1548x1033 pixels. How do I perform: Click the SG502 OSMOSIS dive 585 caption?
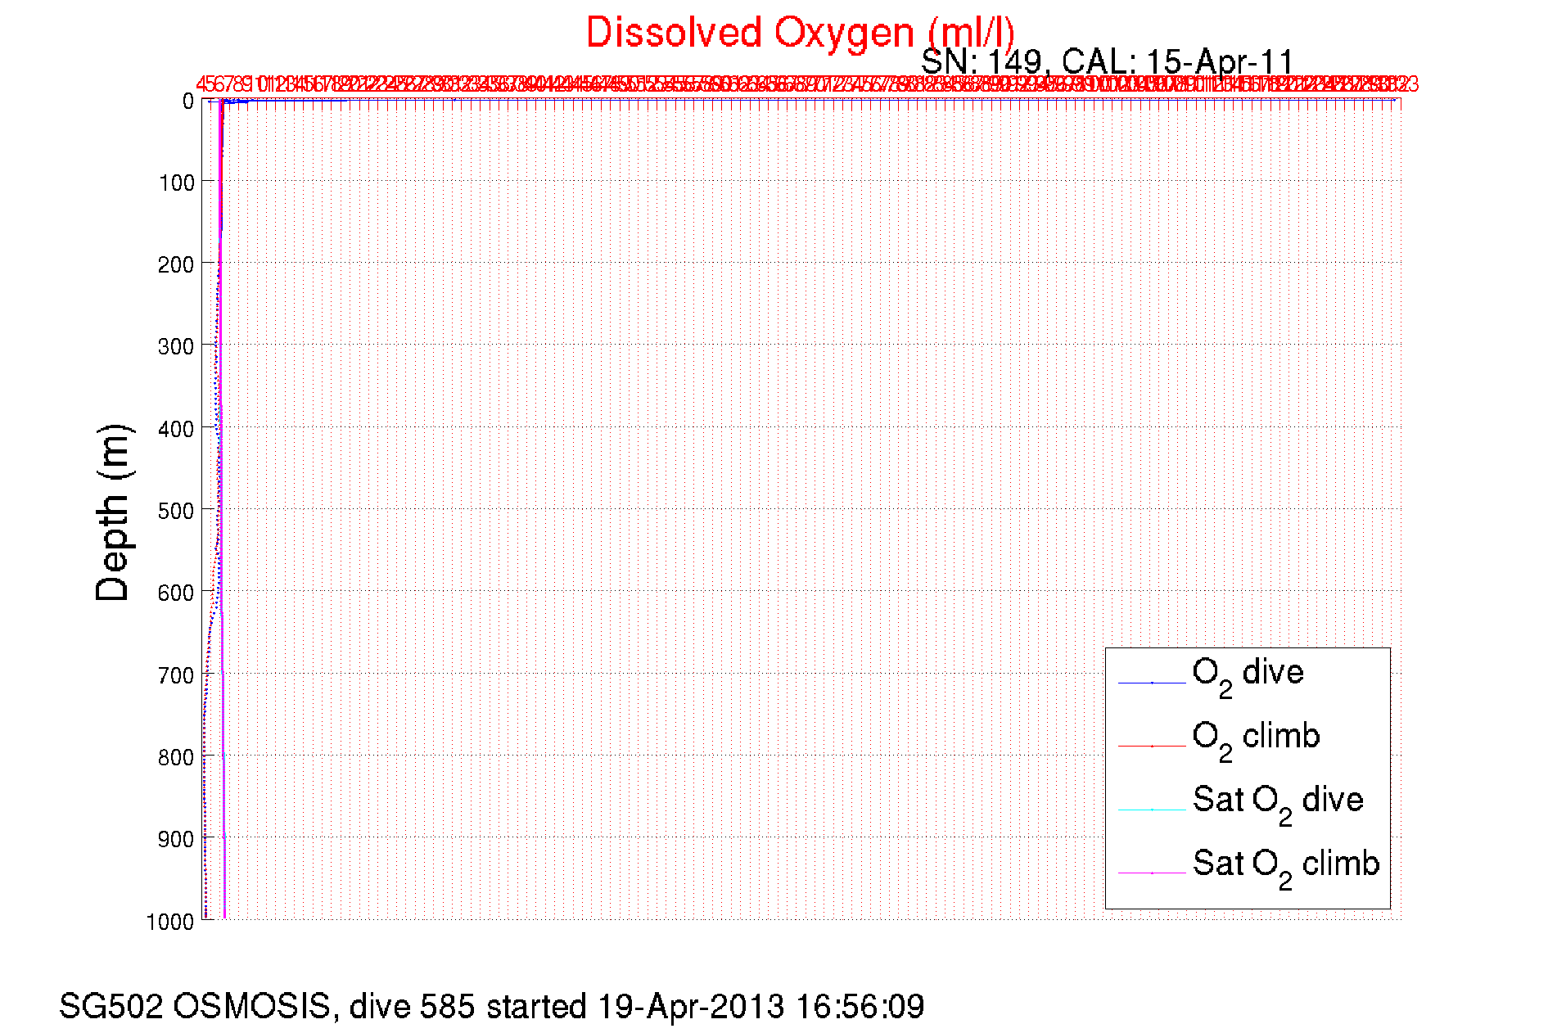(x=491, y=1007)
